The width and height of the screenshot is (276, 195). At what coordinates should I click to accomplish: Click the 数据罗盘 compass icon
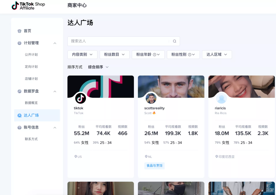pyautogui.click(x=19, y=91)
